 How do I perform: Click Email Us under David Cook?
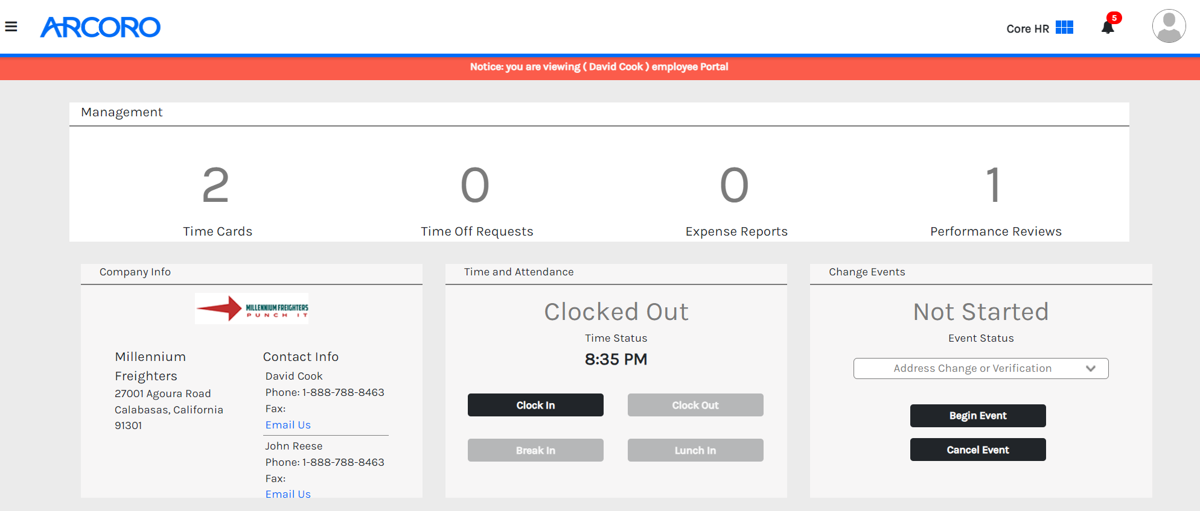tap(288, 425)
